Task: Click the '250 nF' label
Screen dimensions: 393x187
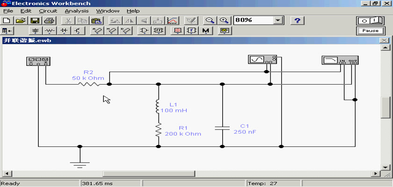Action: pos(245,132)
